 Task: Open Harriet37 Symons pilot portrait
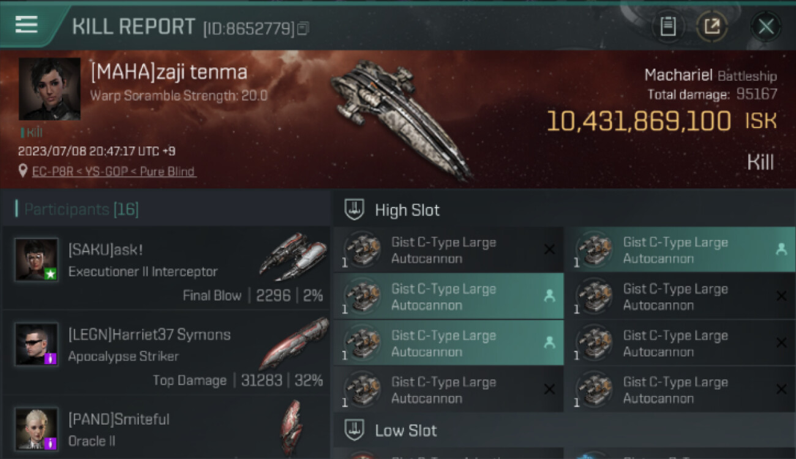[37, 344]
